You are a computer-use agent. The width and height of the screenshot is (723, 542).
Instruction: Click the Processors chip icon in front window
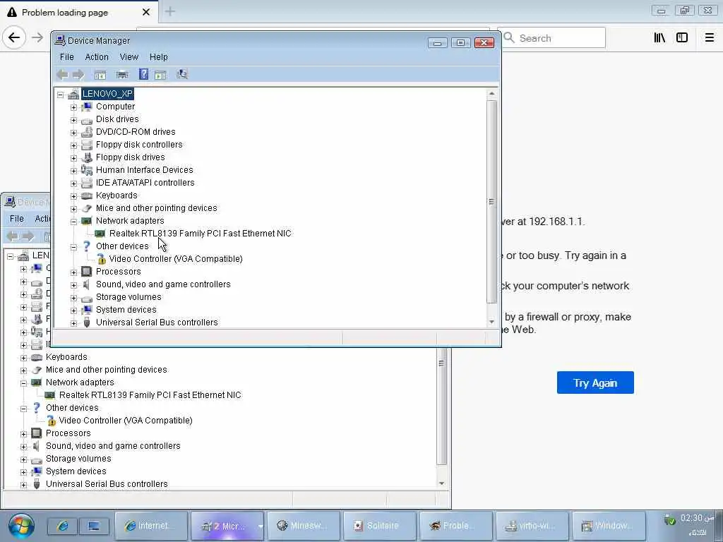click(86, 272)
